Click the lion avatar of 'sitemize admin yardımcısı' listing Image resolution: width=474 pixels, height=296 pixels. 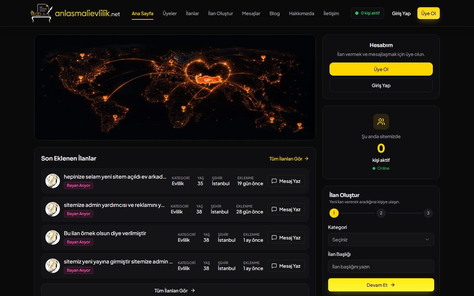tap(53, 209)
